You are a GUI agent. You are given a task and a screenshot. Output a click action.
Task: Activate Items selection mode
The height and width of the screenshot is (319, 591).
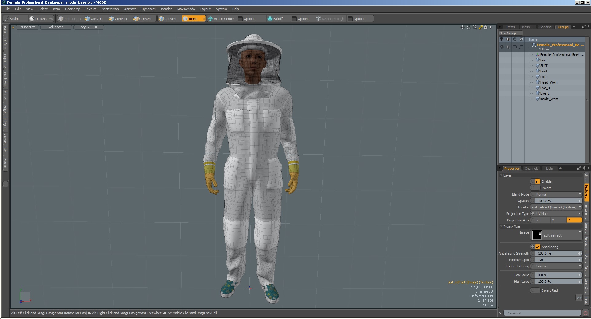[193, 19]
